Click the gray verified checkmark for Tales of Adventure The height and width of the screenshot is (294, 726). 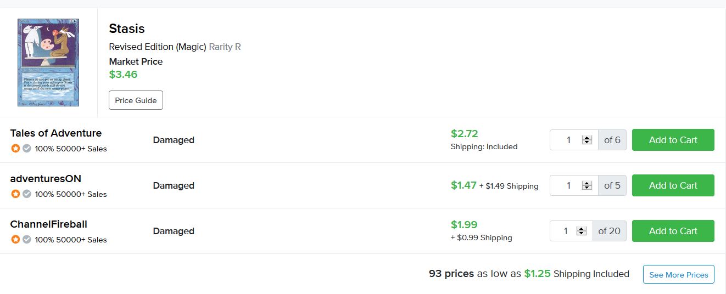click(26, 148)
